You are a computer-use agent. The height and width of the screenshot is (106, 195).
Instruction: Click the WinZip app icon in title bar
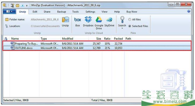click(5, 5)
